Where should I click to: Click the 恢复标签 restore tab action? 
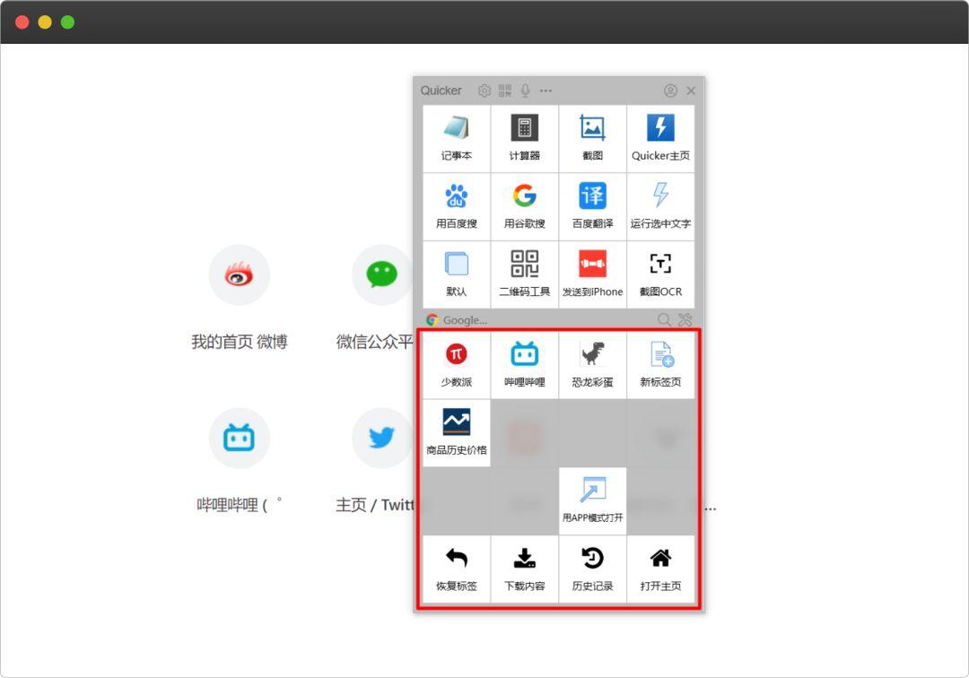point(457,569)
